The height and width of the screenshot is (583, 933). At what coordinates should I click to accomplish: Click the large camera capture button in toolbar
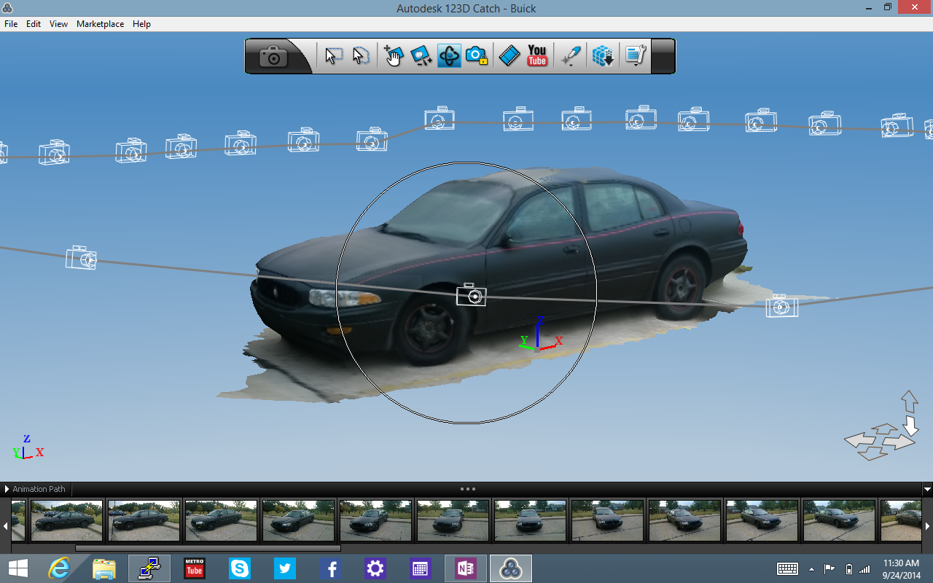(273, 56)
